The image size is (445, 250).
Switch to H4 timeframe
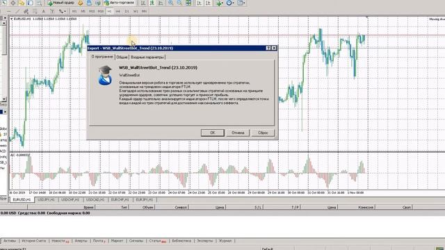[x=118, y=11]
